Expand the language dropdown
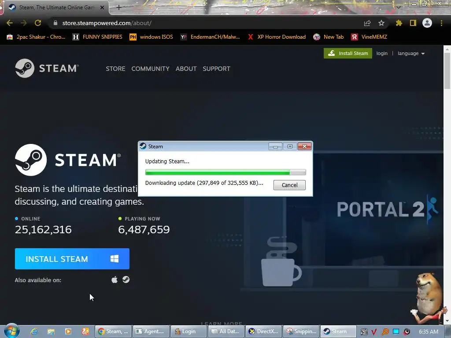 click(411, 53)
